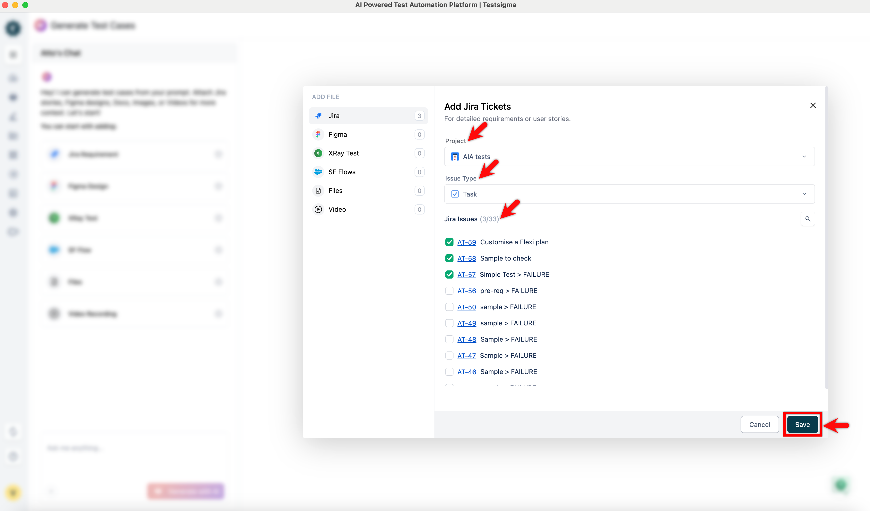Click the Cancel button

759,425
